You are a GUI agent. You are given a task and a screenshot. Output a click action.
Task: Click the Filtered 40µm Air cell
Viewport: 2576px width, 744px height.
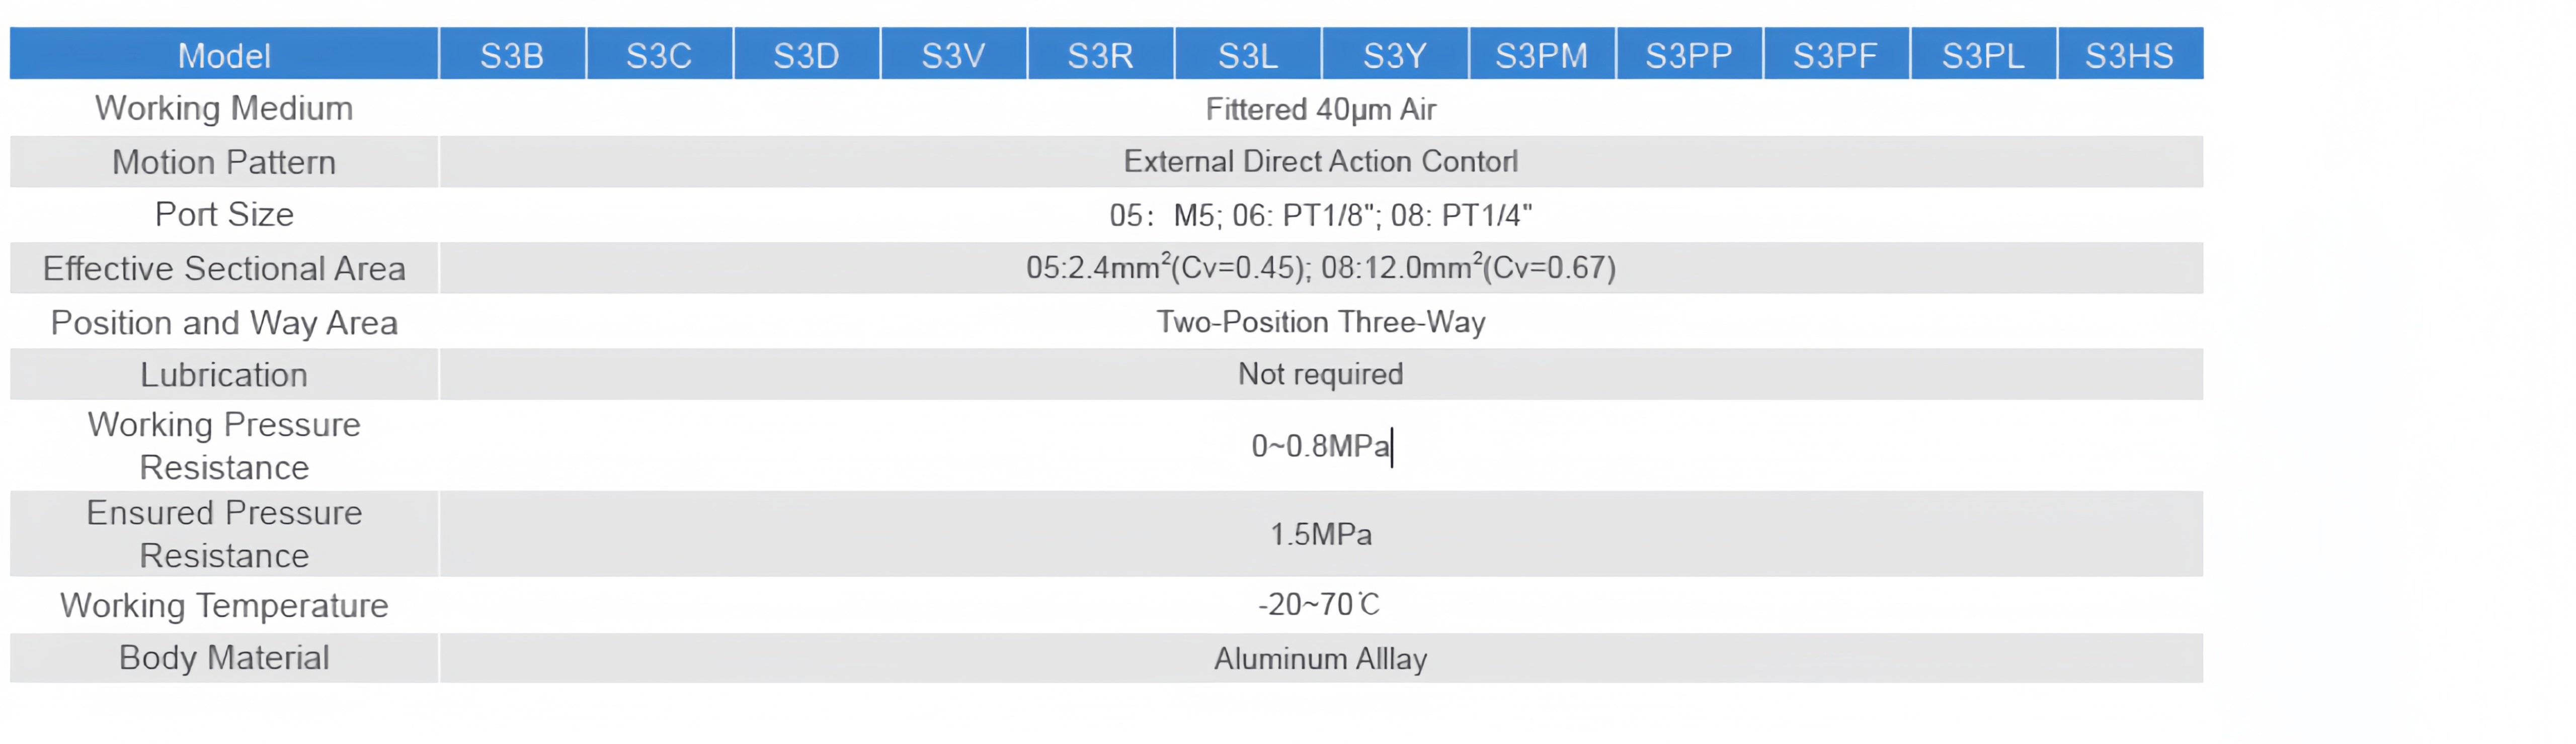(x=1321, y=109)
